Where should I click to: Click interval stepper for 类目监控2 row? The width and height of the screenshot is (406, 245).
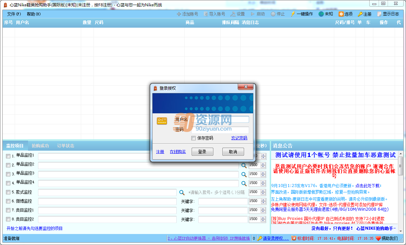(263, 219)
